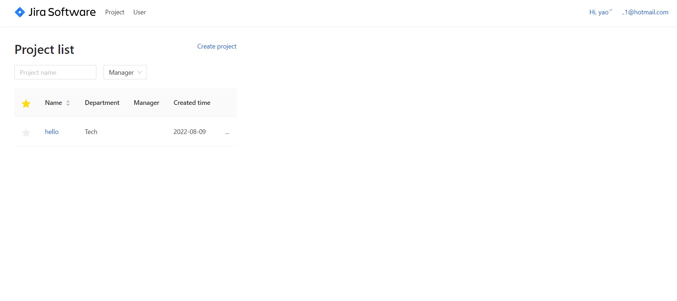Open the Manager filter dropdown
Viewport: 677px width, 301px height.
125,72
